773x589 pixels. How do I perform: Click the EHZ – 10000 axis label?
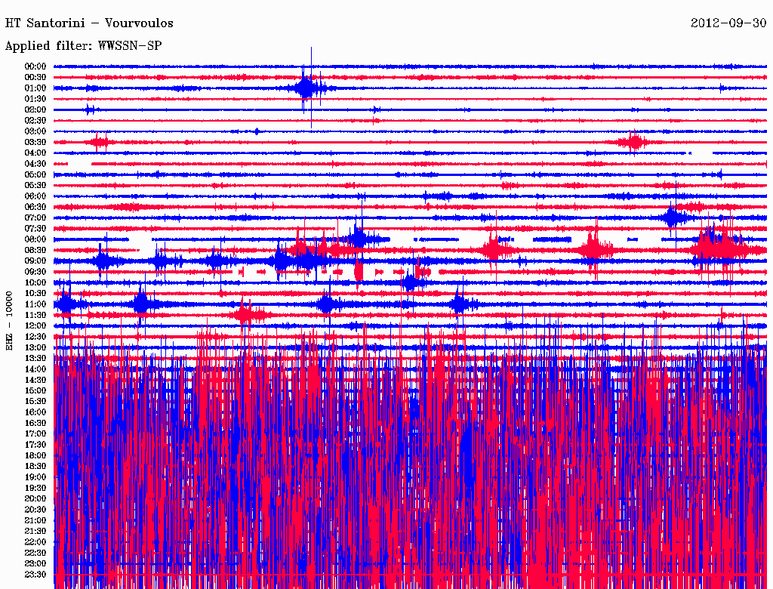pyautogui.click(x=9, y=321)
